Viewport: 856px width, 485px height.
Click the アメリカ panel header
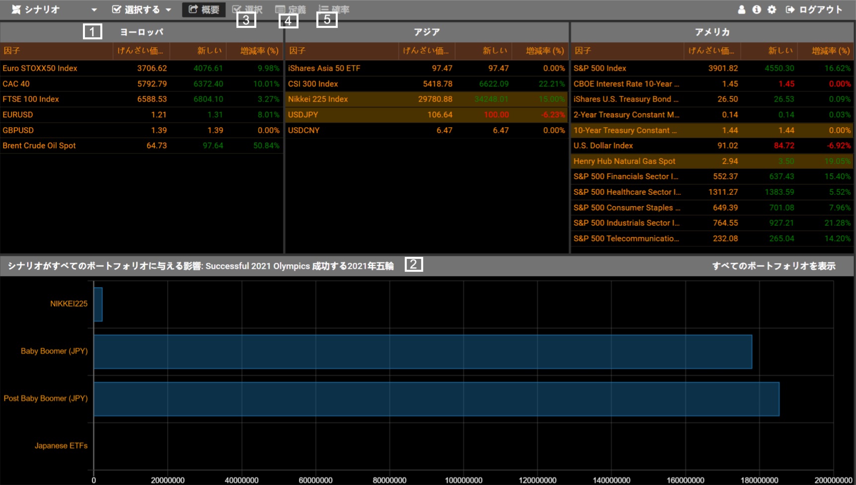[x=712, y=32]
